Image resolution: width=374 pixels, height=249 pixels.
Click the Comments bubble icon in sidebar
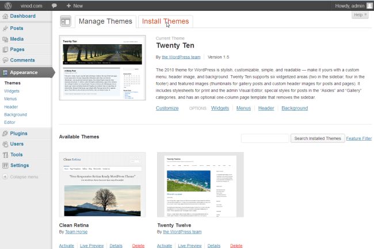pos(5,60)
